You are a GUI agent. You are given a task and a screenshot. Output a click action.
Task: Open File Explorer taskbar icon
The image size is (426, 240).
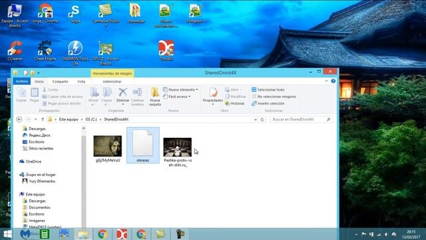click(x=83, y=234)
